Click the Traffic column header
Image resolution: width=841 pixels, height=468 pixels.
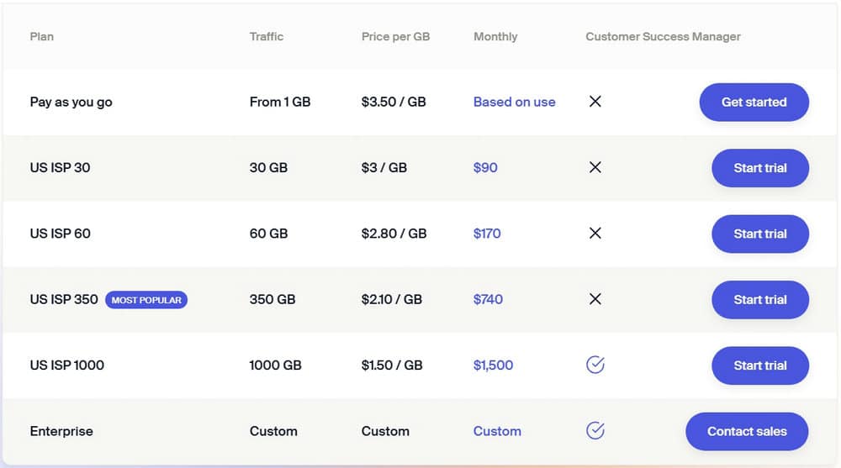(x=266, y=36)
